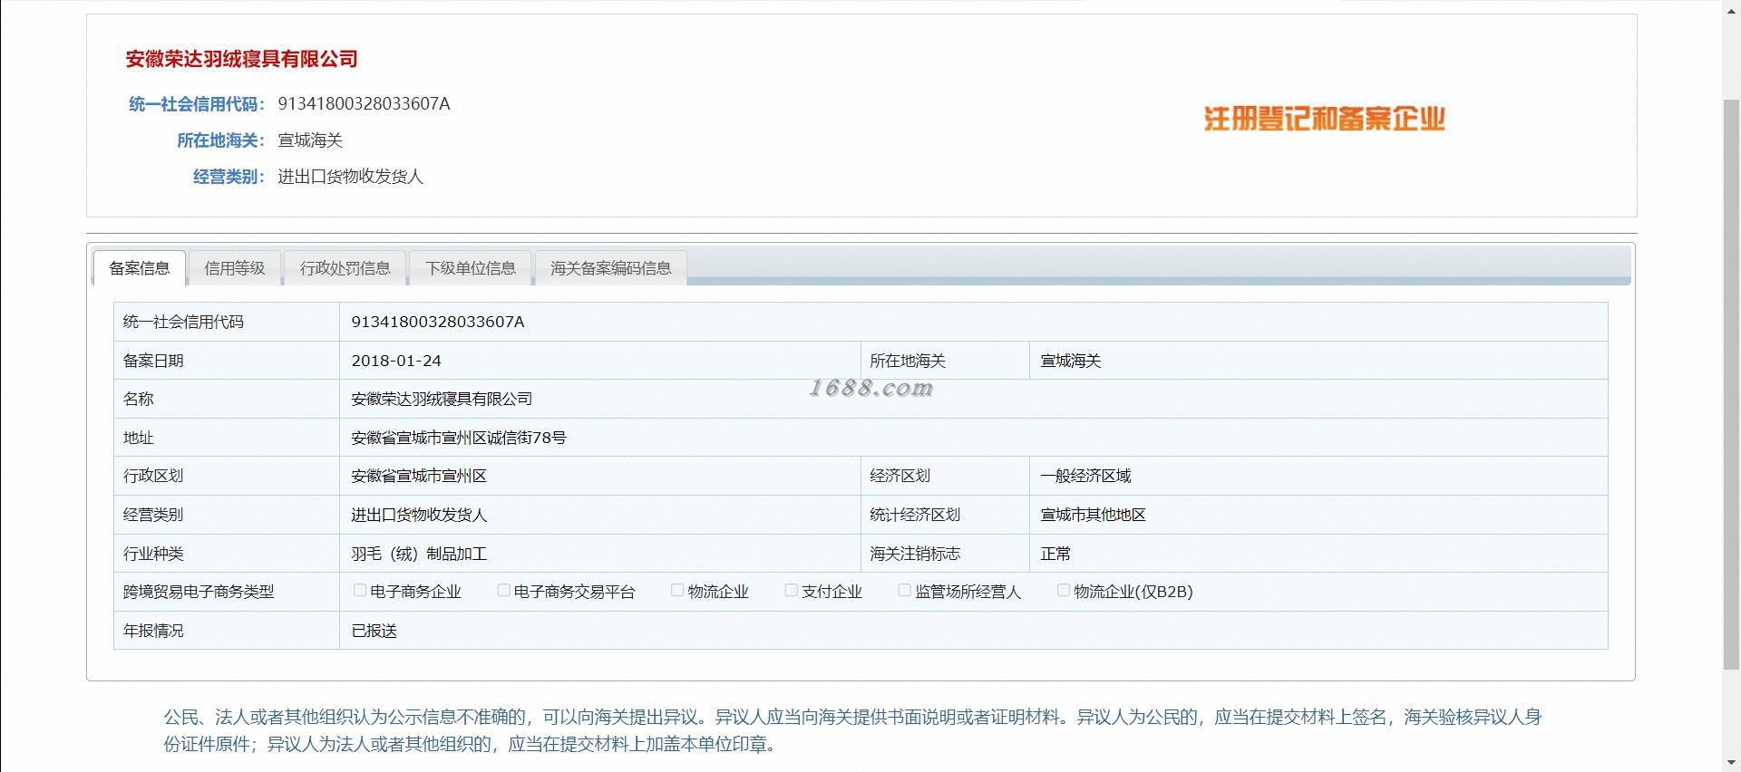
Task: Click credit code 91341800328033607A in header
Action: pos(364,104)
